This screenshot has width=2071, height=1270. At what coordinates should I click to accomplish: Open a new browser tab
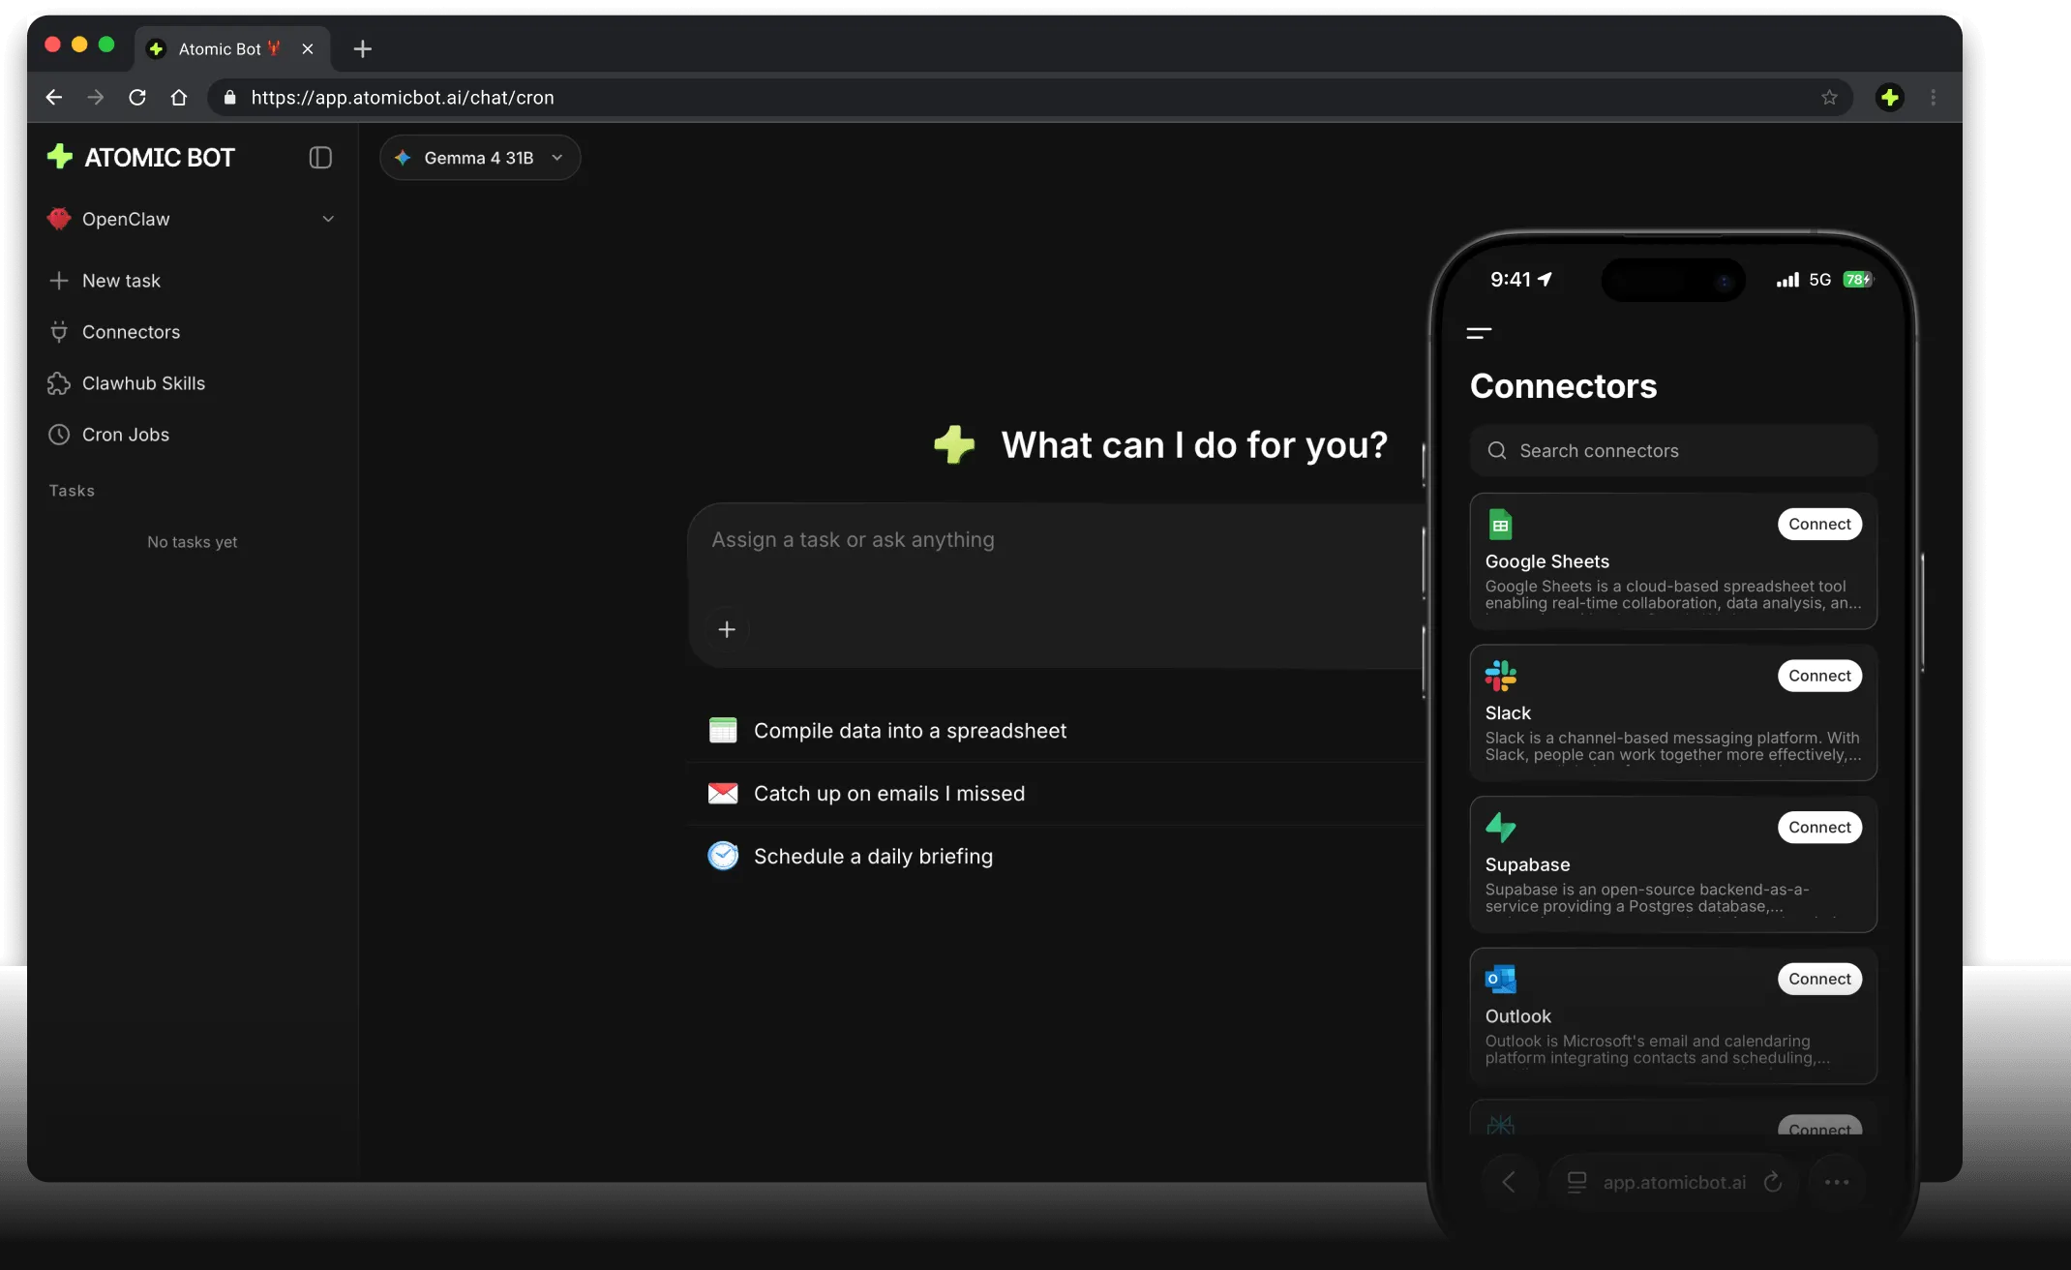[363, 49]
